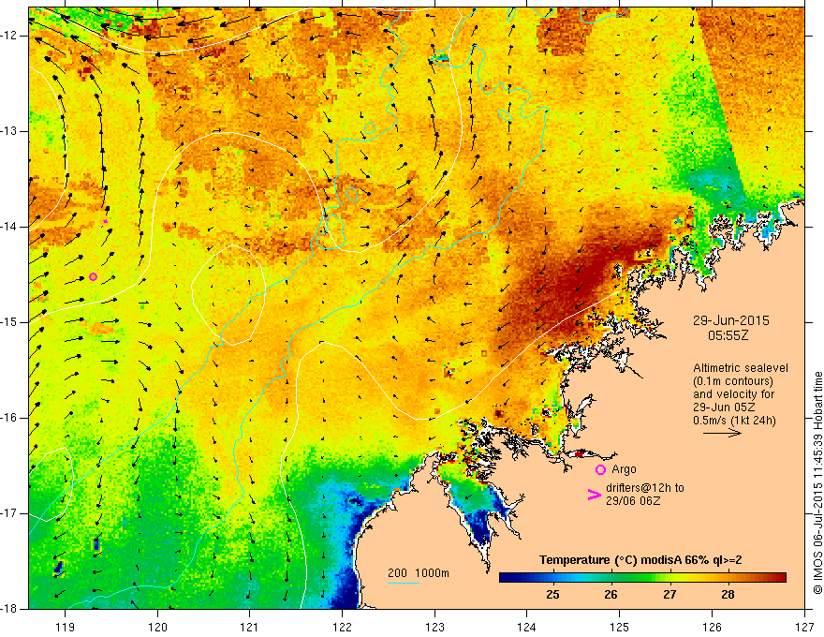Click the '29/06 06Z' legend text
The image size is (824, 637).
coord(633,501)
